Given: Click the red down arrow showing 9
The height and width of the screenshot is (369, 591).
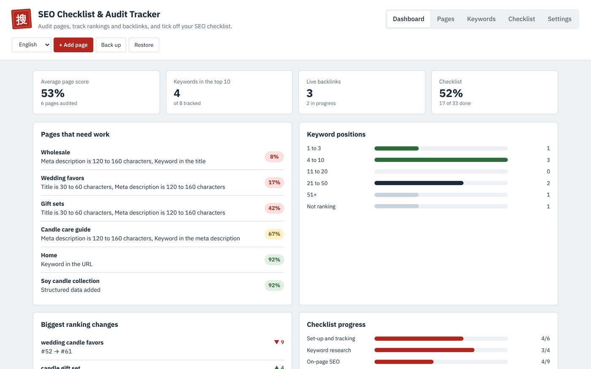Looking at the screenshot, I should point(279,342).
